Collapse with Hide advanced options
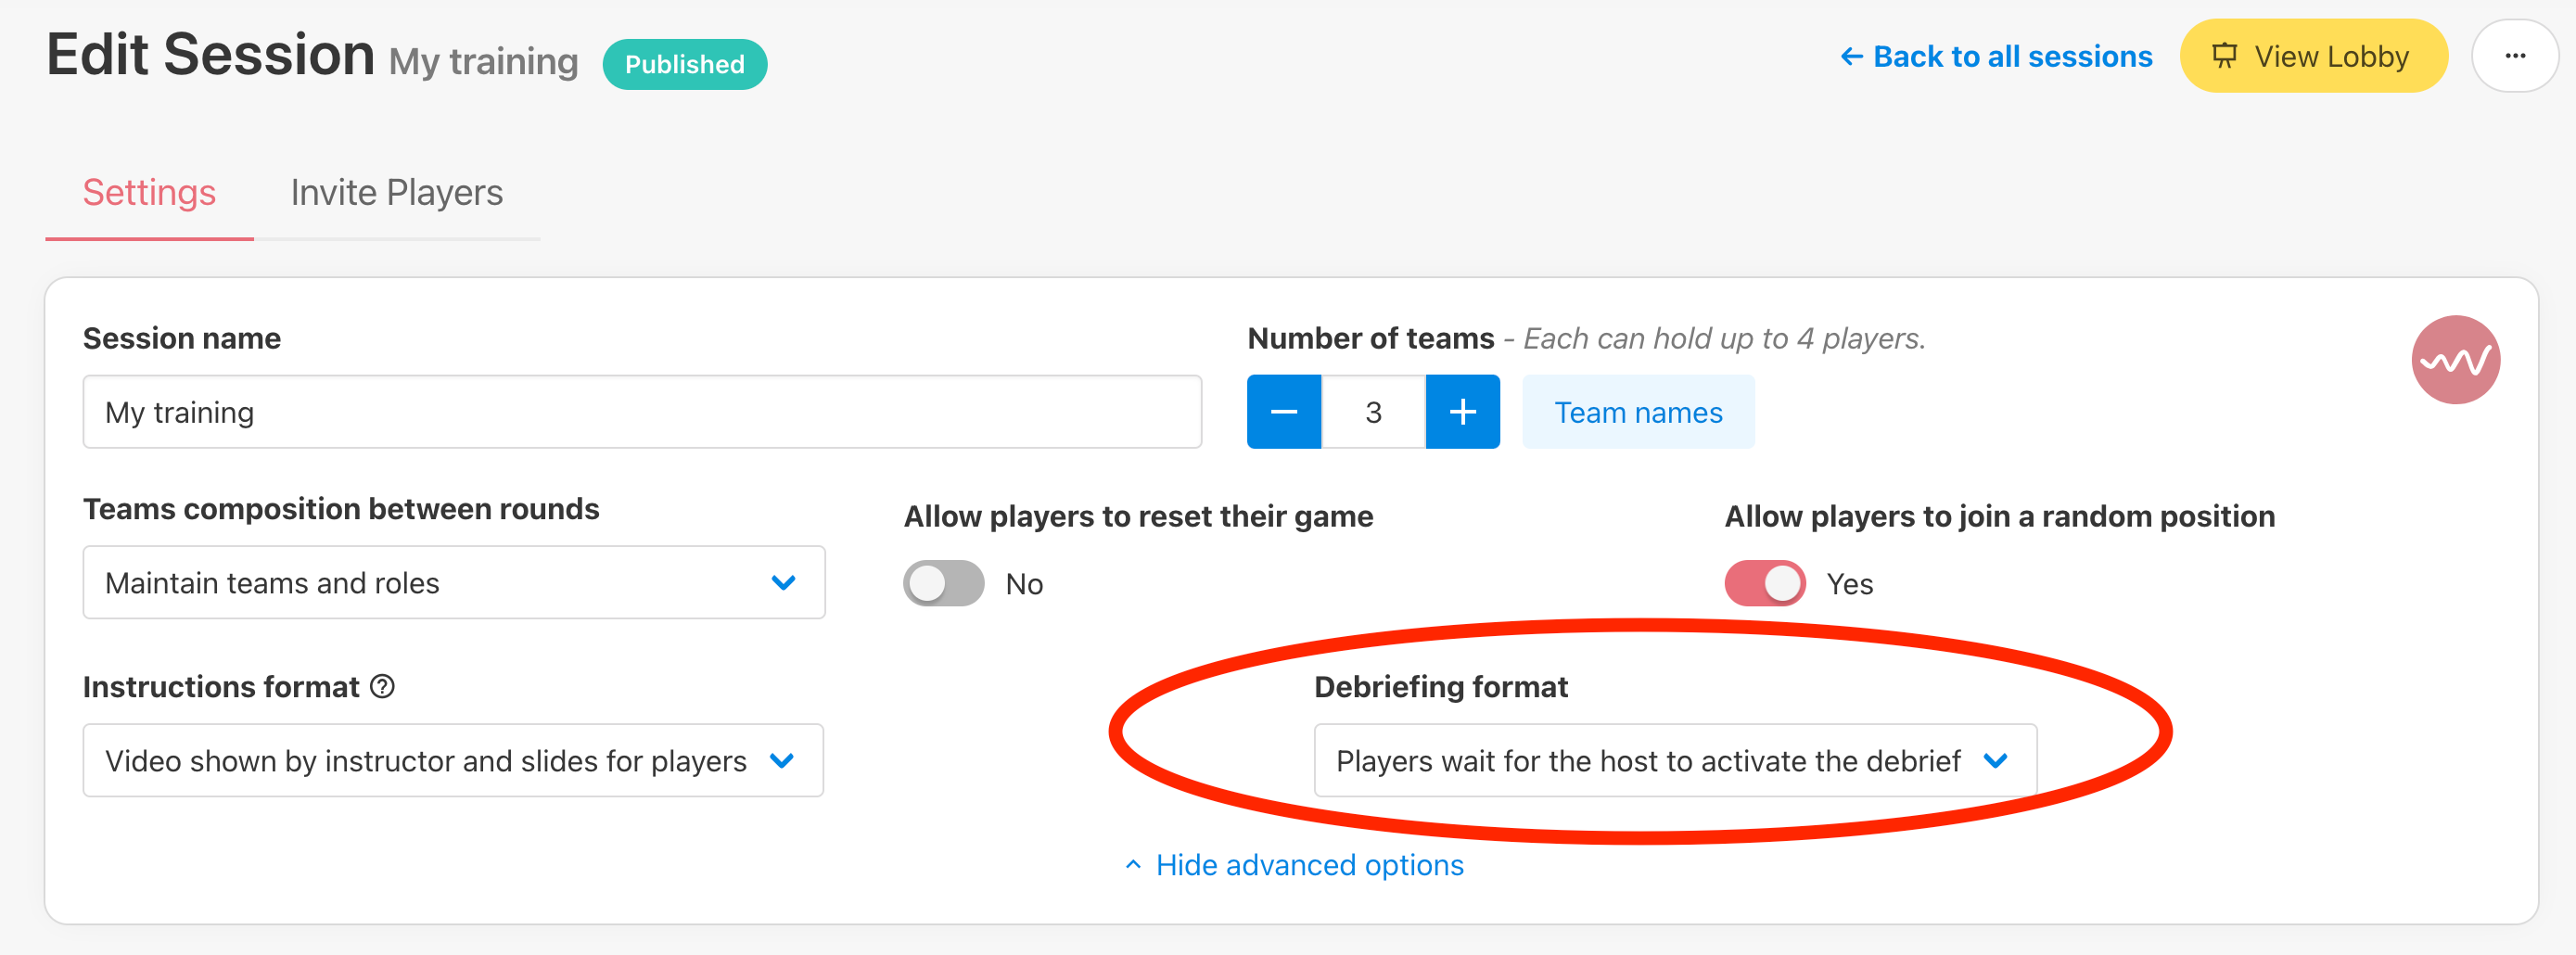This screenshot has width=2576, height=955. (x=1294, y=865)
